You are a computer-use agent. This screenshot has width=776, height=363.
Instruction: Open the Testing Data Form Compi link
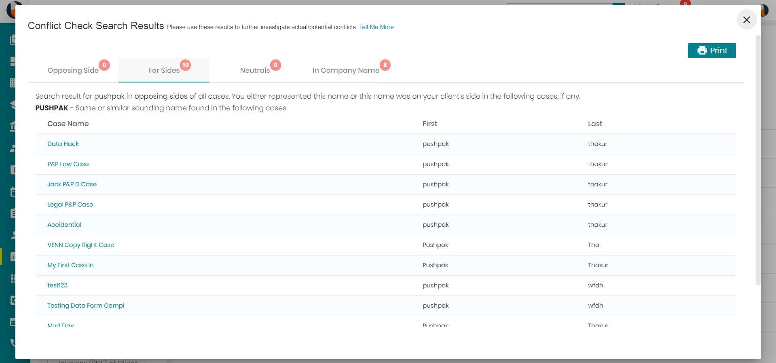[86, 306]
